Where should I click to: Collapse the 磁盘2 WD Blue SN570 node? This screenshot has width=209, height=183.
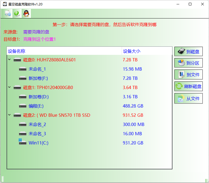tap(9, 115)
